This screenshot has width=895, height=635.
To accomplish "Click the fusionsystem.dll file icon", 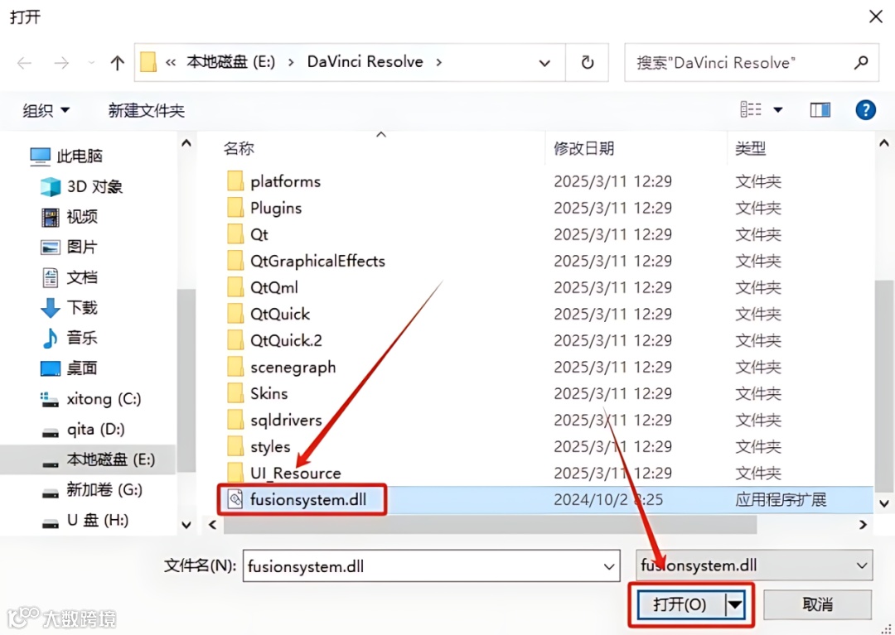I will (x=235, y=499).
